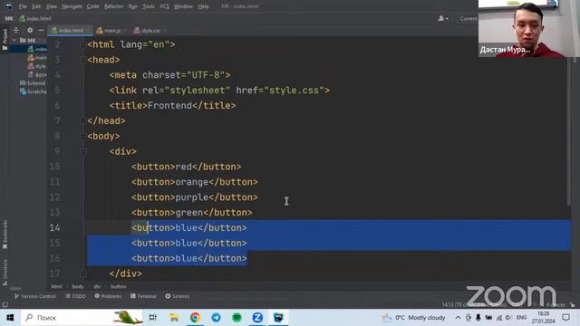580x326 pixels.
Task: Click div in the editor breadcrumbs
Action: 97,286
